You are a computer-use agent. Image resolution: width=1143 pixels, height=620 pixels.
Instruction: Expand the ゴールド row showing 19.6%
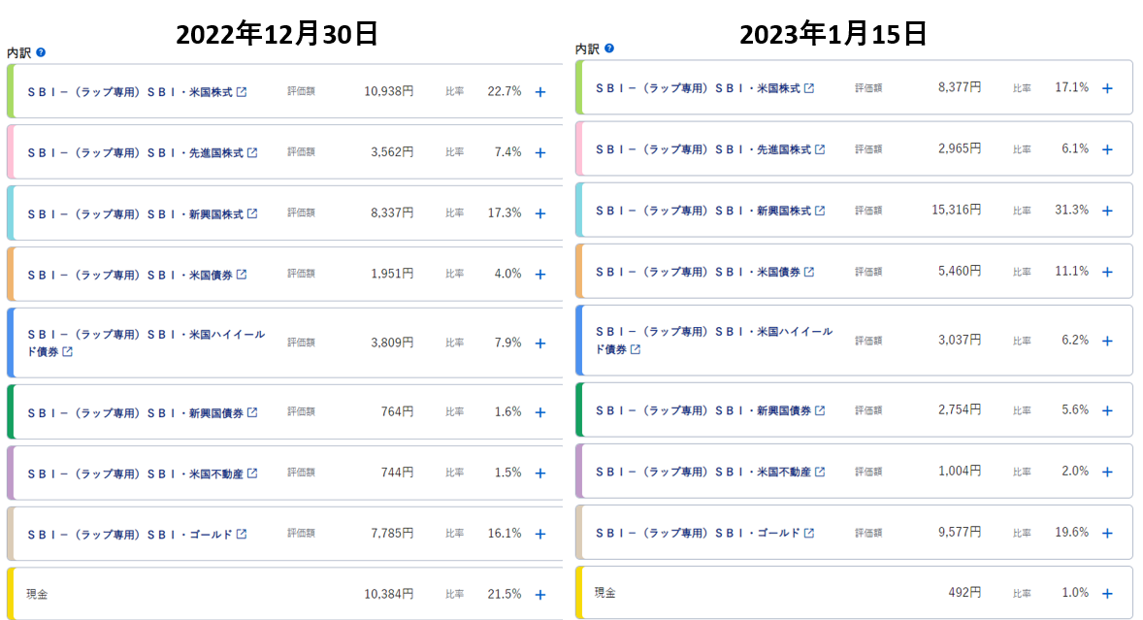pos(1107,534)
